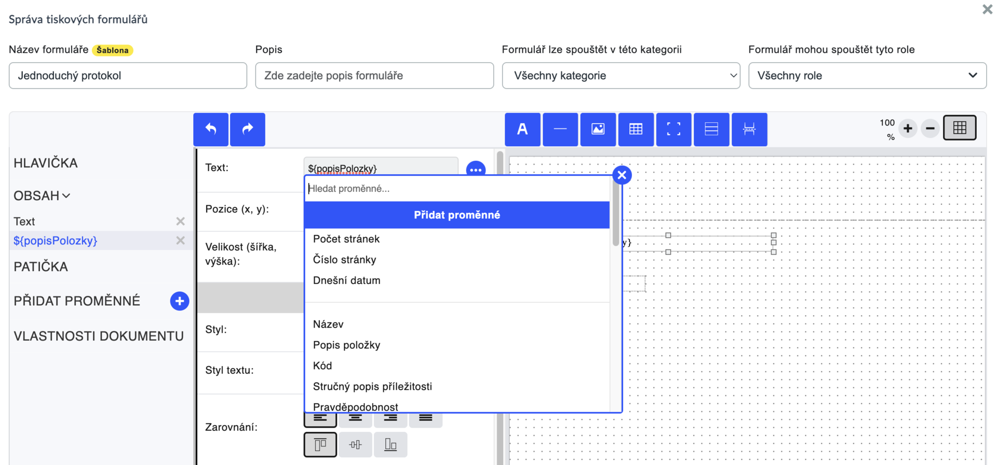
Task: Click the frame element tool icon
Action: point(673,129)
